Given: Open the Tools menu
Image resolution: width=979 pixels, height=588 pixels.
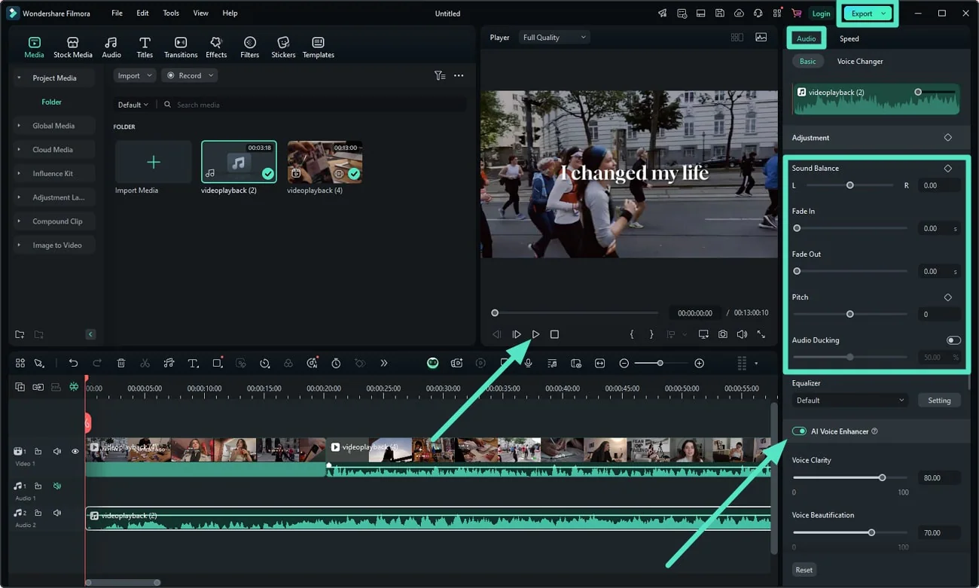Looking at the screenshot, I should (x=171, y=14).
